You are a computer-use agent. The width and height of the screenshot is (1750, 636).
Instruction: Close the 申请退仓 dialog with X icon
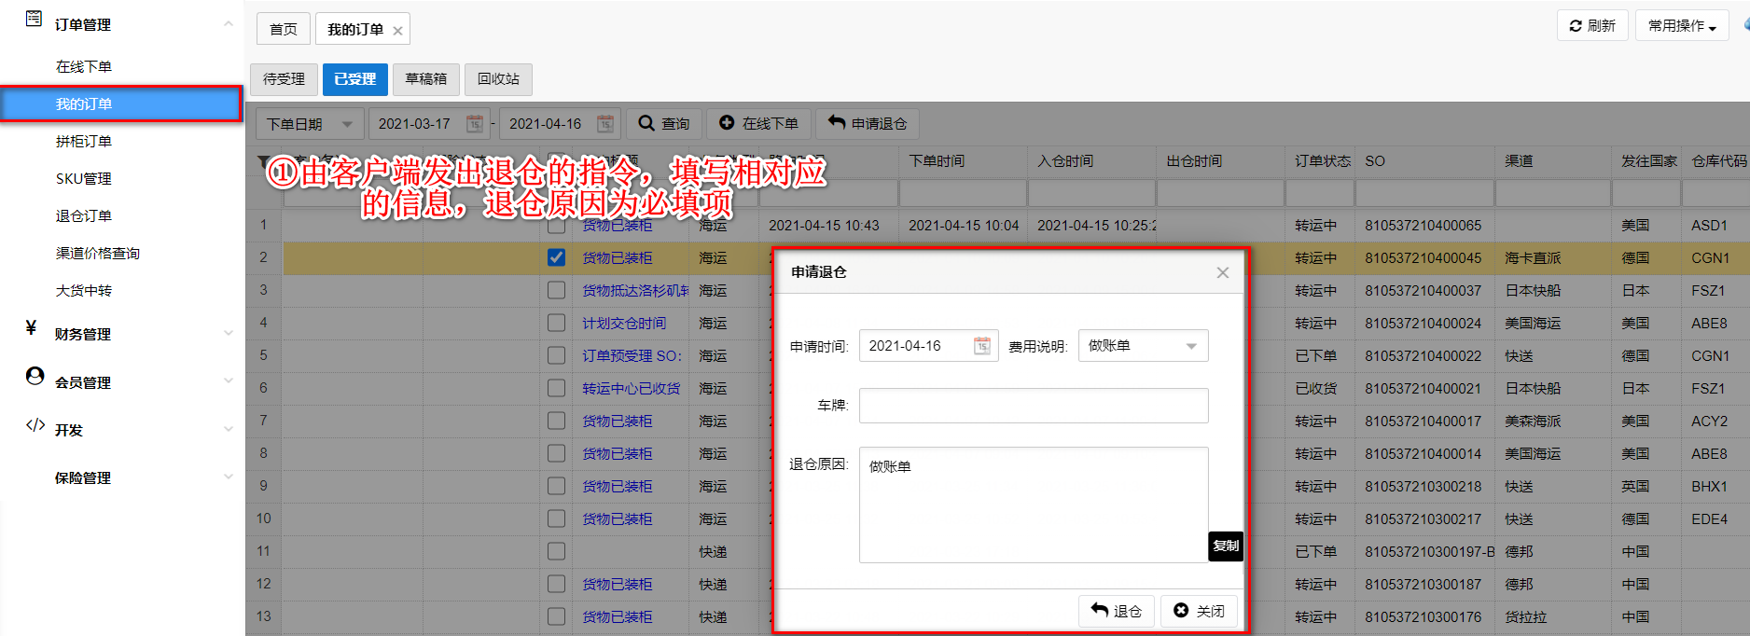(x=1222, y=272)
